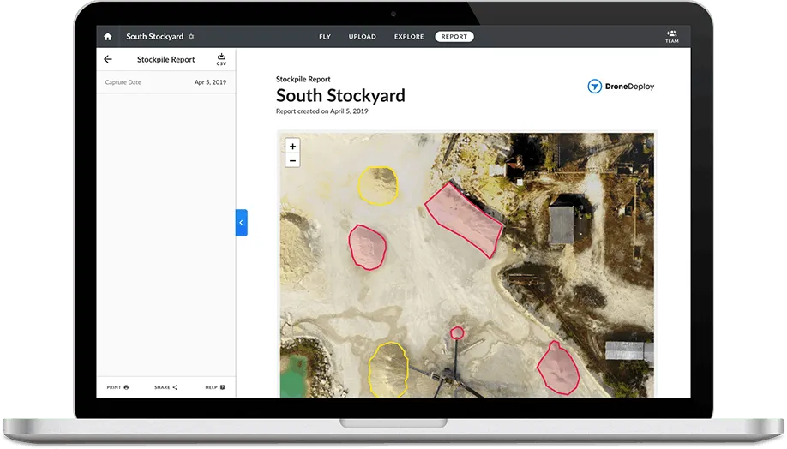The height and width of the screenshot is (449, 787).
Task: Open the TEAM invite icon
Action: click(x=671, y=36)
